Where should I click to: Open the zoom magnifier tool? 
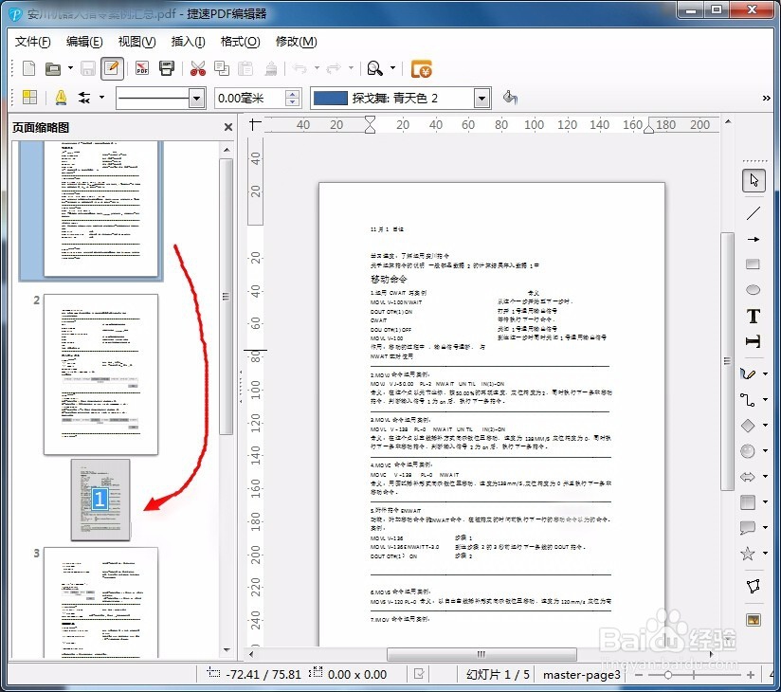(x=374, y=68)
